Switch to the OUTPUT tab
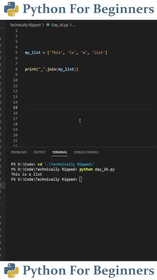Screen dimensions: 157x280 40,152
